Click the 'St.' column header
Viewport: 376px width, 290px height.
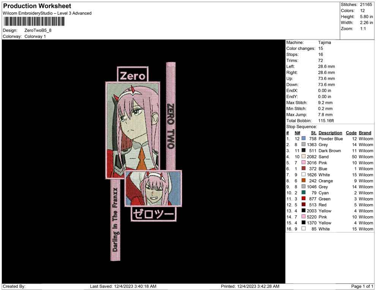pos(314,132)
